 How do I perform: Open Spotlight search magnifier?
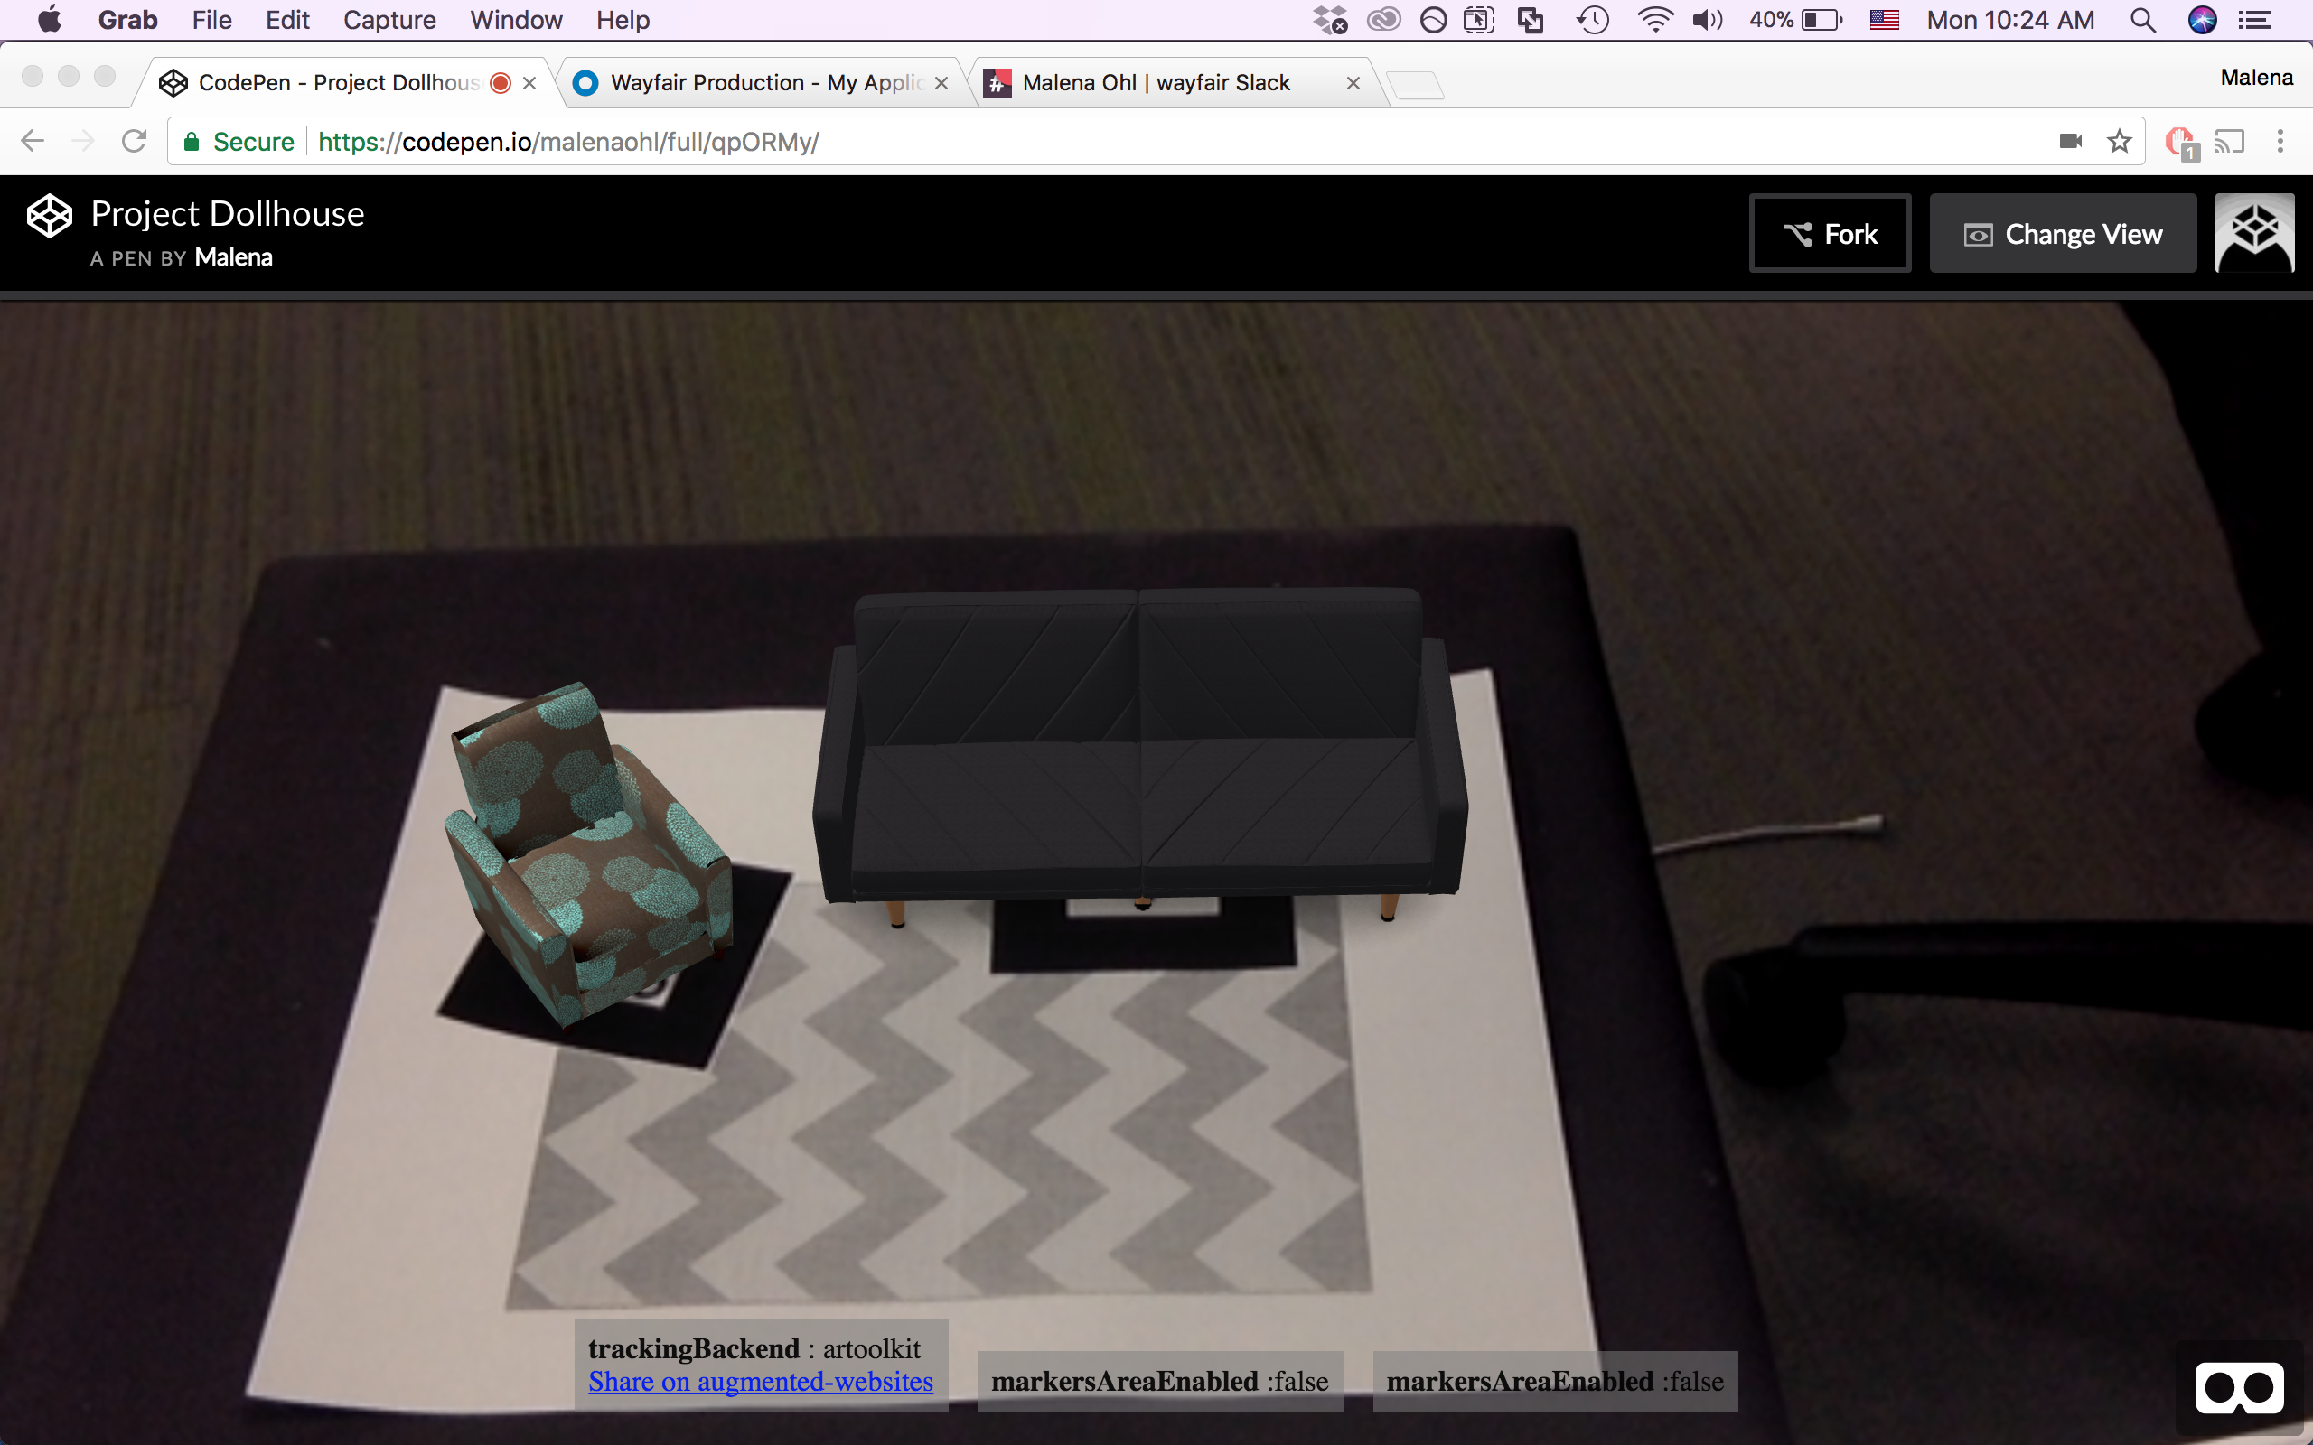[2143, 20]
